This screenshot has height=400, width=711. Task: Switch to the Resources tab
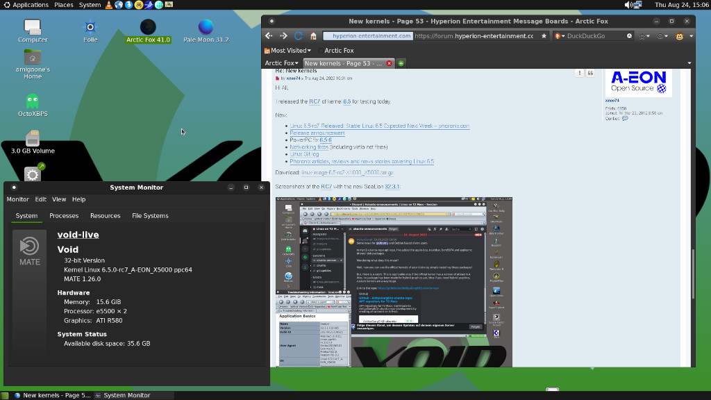tap(106, 216)
